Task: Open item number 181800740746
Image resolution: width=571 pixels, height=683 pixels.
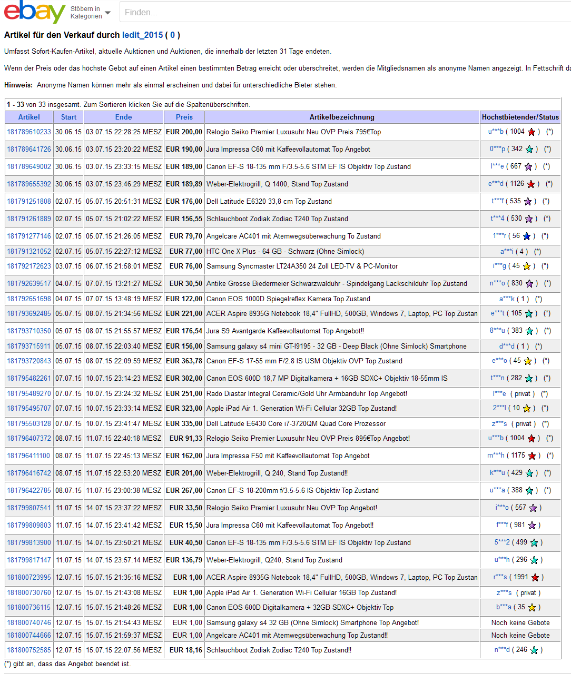Action: tap(29, 623)
